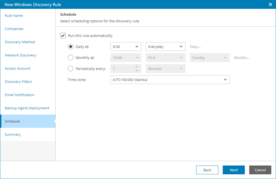Increment the interval value with up arrow
This screenshot has width=276, height=179.
(x=137, y=67)
